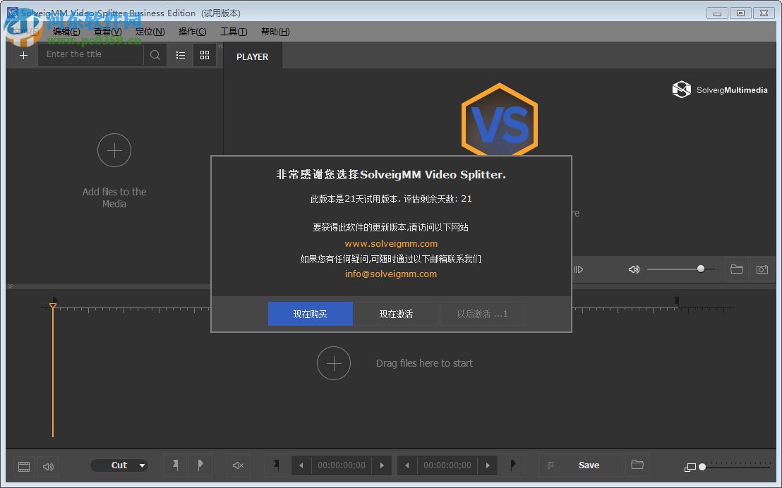Switch media library to list view
This screenshot has width=782, height=488.
[180, 54]
